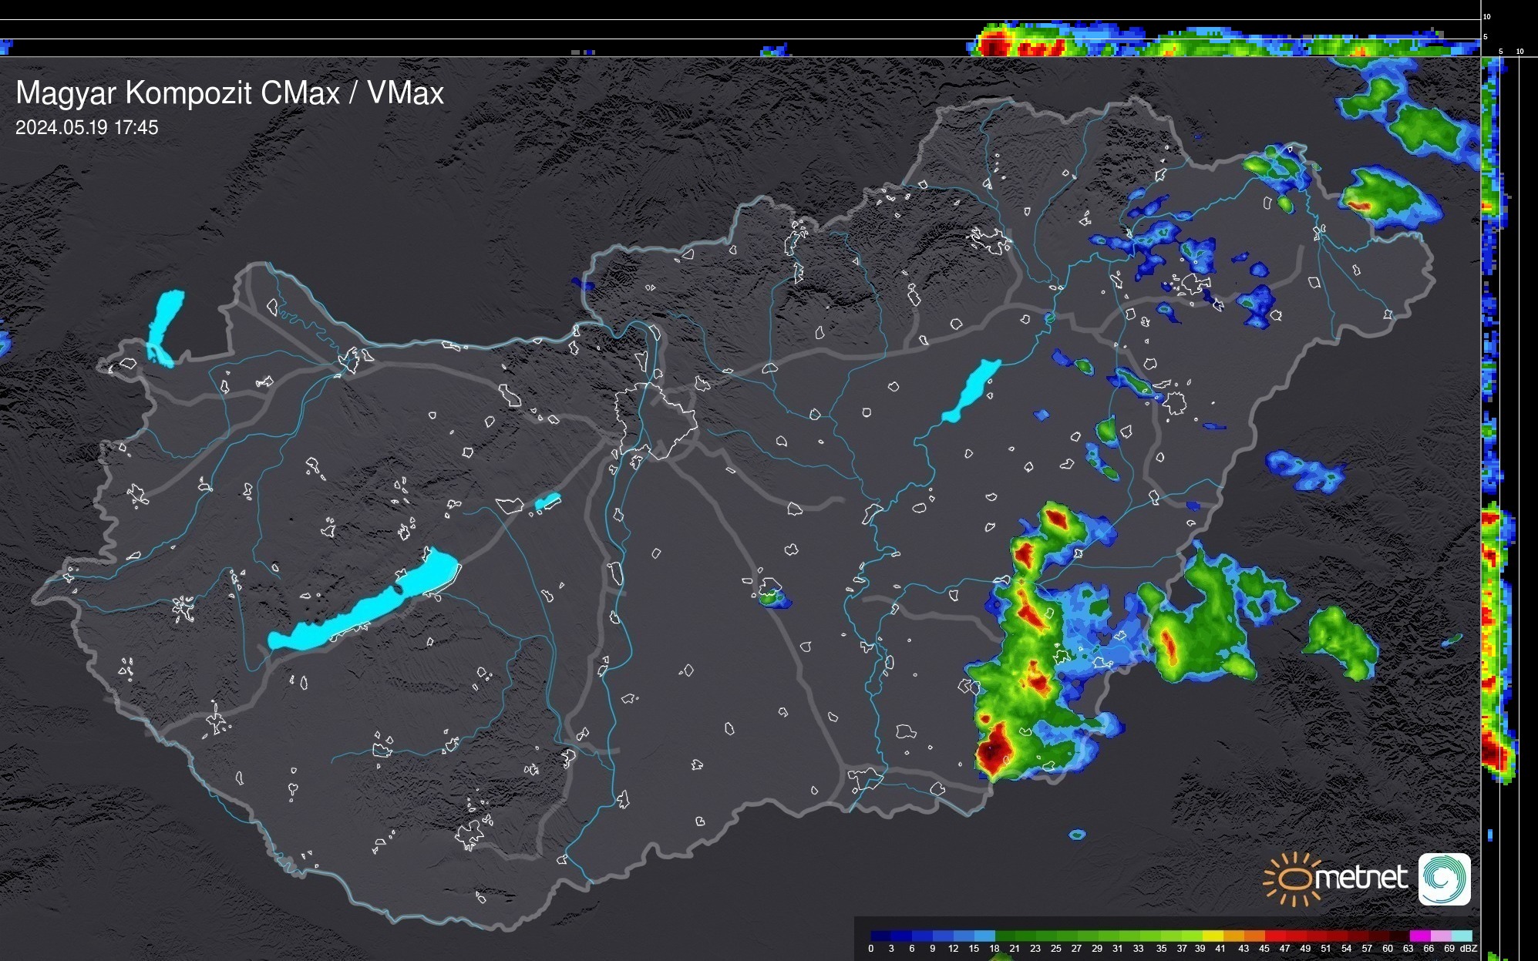Click the orange 43 dBZ swatch
This screenshot has height=961, width=1538.
click(1254, 936)
